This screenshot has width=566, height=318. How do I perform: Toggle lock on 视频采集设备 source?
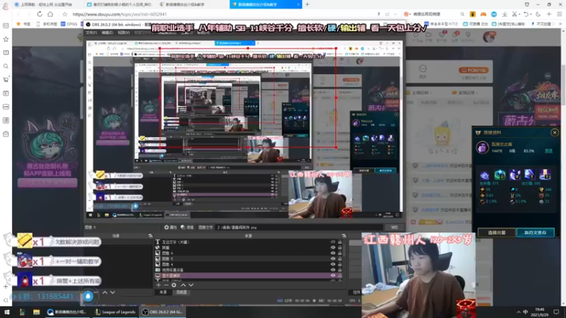[x=340, y=270]
